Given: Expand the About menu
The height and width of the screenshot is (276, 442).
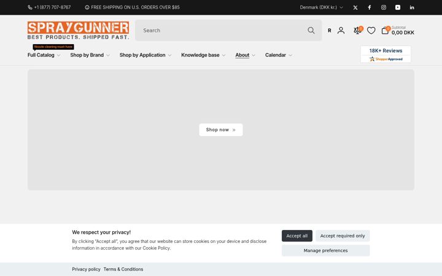Looking at the screenshot, I should coord(245,55).
